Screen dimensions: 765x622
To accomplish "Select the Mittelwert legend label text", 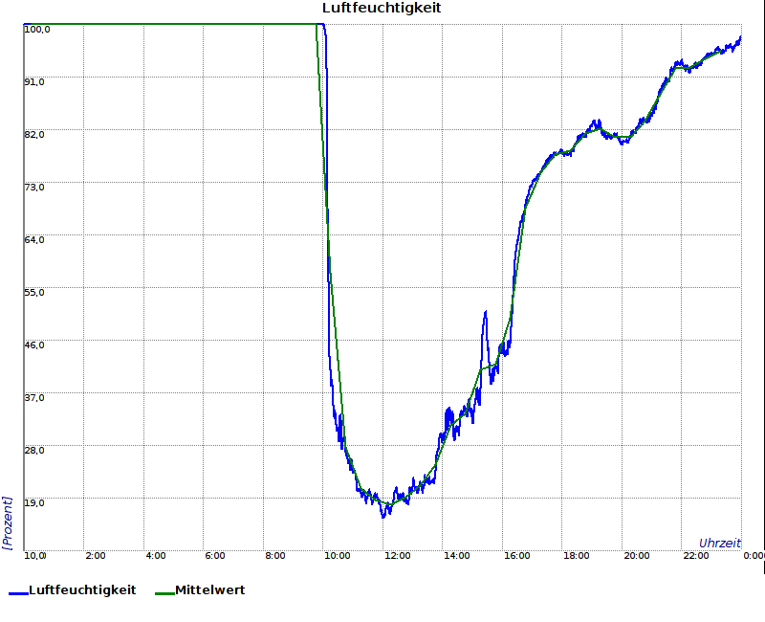I will (x=209, y=590).
